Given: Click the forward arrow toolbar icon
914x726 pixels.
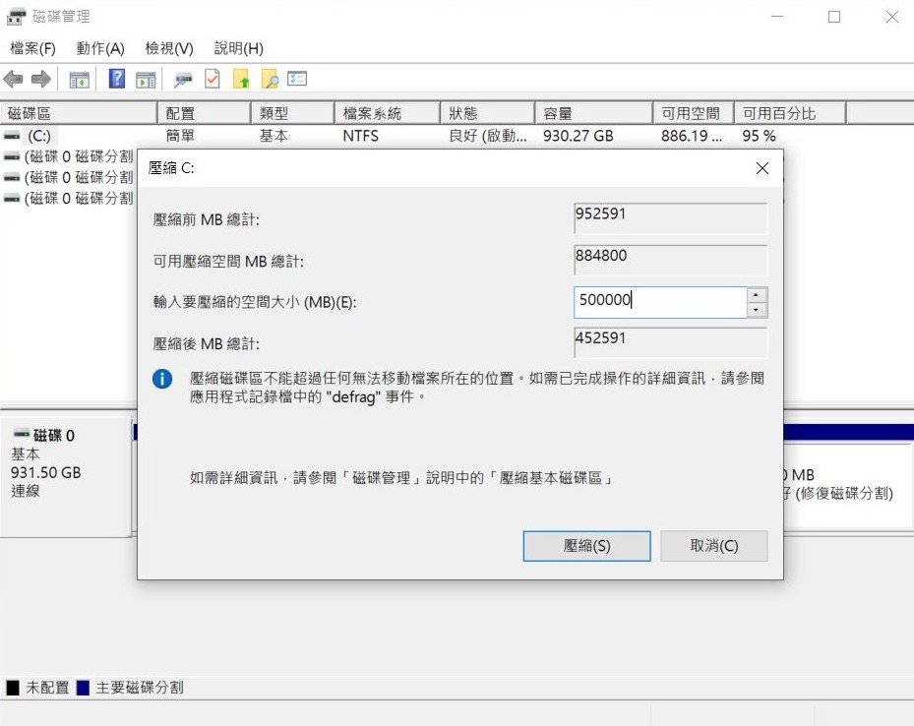Looking at the screenshot, I should click(x=40, y=80).
